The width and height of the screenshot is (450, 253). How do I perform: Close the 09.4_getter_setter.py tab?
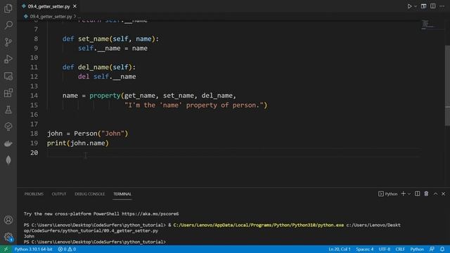pos(75,6)
